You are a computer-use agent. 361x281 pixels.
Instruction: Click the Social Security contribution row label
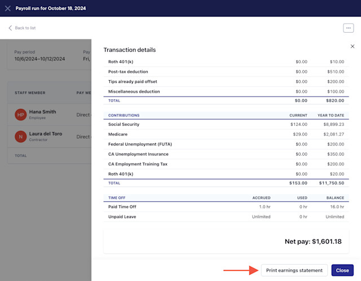click(124, 124)
